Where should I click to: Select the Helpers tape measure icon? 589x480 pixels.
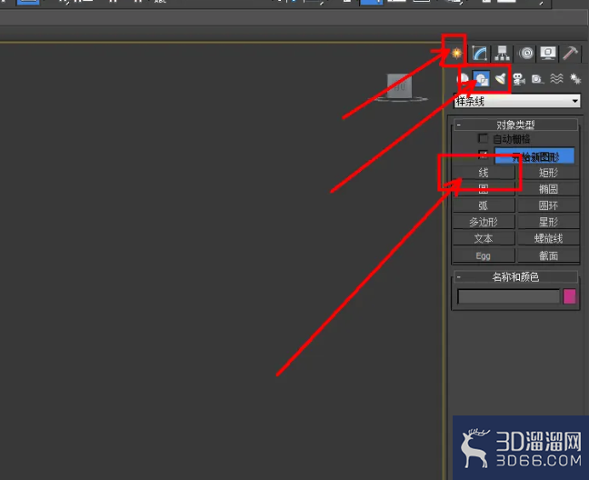pyautogui.click(x=537, y=79)
